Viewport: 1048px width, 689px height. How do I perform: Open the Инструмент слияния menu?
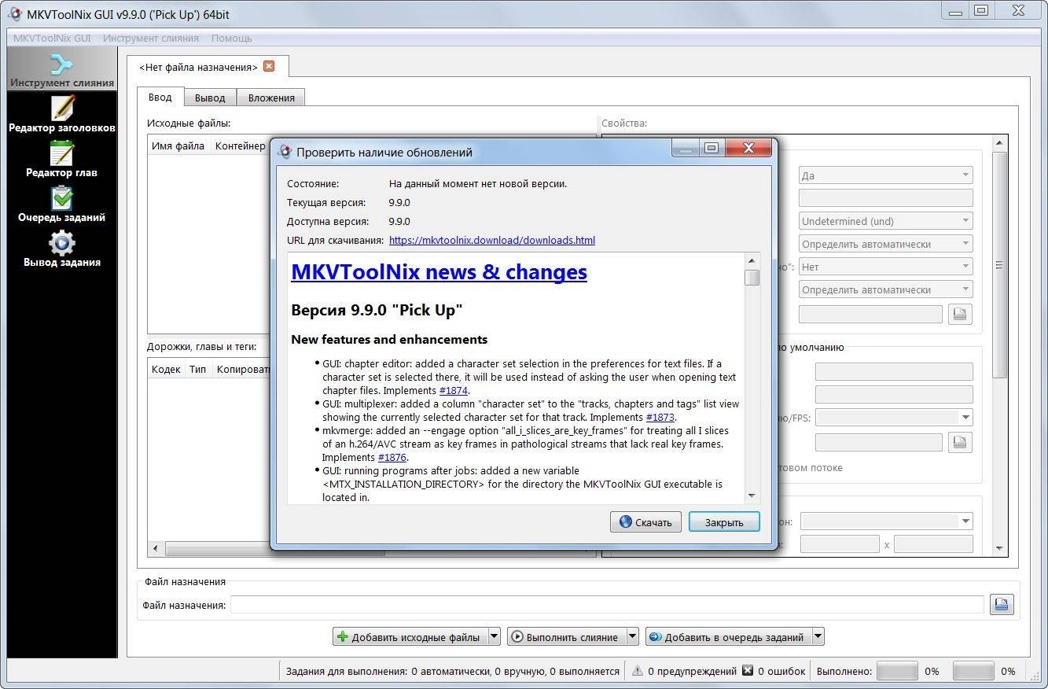[150, 38]
